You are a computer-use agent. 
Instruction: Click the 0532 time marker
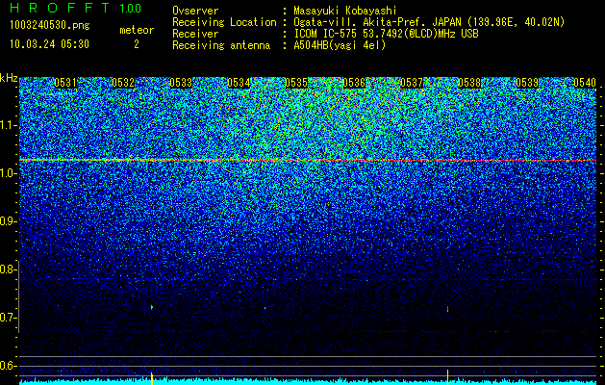coord(123,83)
